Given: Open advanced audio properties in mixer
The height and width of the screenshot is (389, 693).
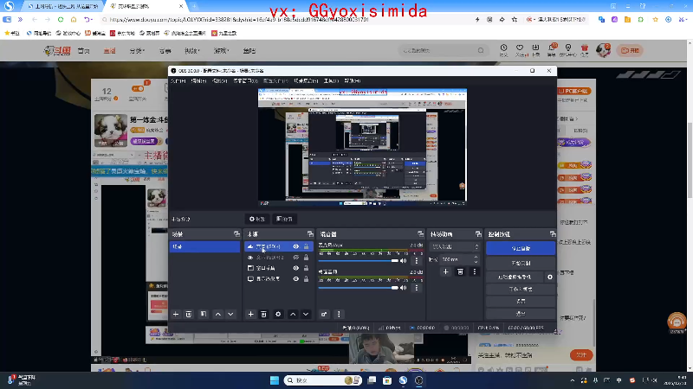Looking at the screenshot, I should (x=324, y=314).
